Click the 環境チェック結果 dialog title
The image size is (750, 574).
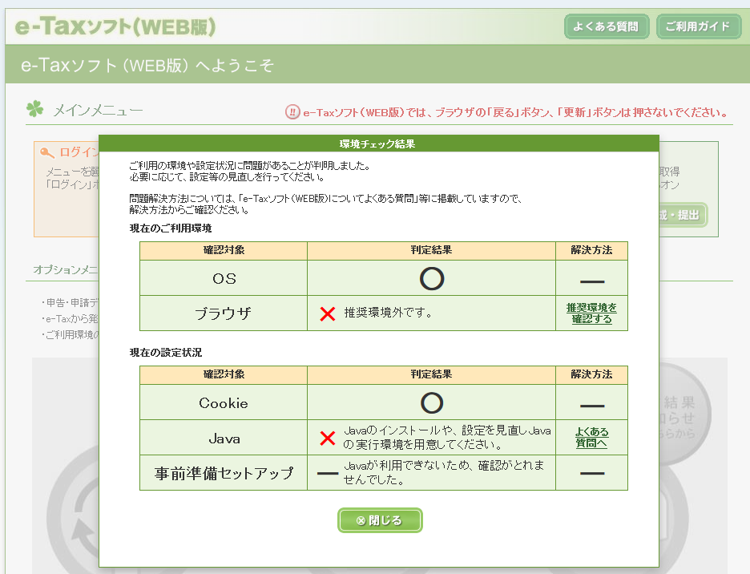click(377, 143)
